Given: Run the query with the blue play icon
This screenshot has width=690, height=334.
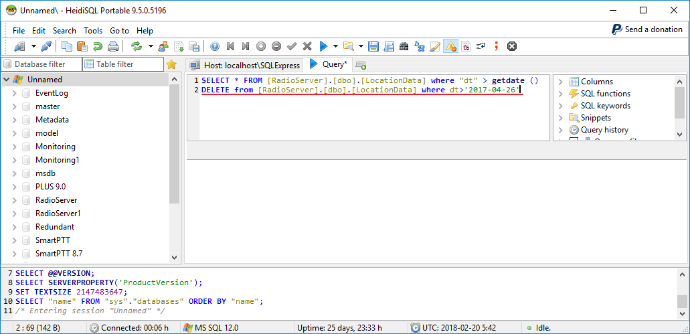Looking at the screenshot, I should click(x=323, y=46).
